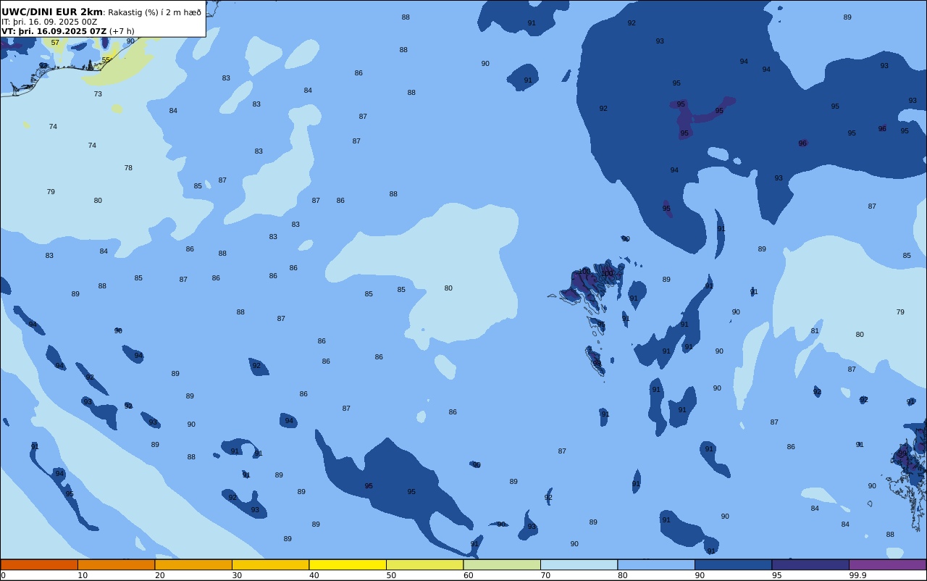Click the legend tick label "50"
The image size is (927, 581).
pos(391,575)
